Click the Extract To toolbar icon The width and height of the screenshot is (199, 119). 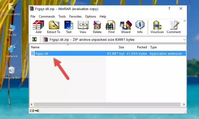(54, 27)
